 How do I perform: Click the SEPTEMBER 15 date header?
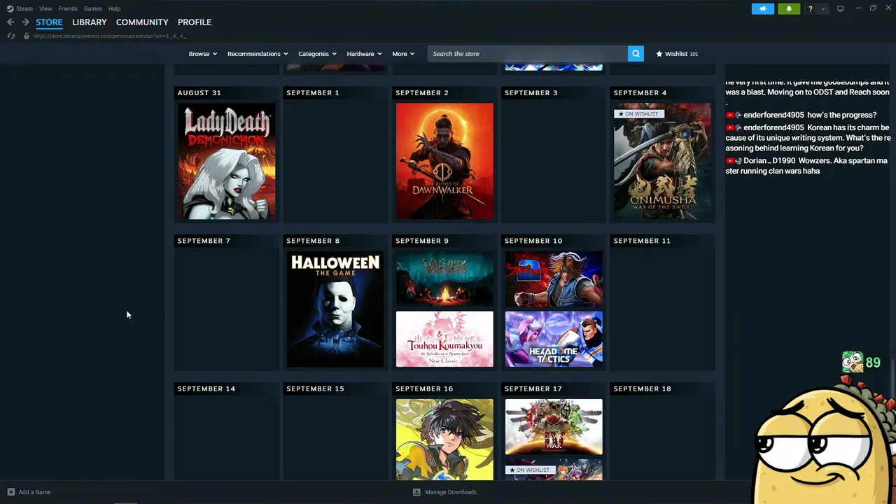point(315,388)
